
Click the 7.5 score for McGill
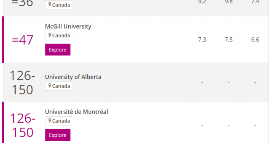coord(229,40)
